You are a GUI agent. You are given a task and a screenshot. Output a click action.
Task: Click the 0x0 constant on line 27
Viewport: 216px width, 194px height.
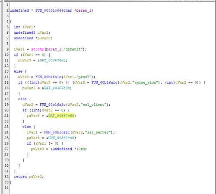pos(82,149)
